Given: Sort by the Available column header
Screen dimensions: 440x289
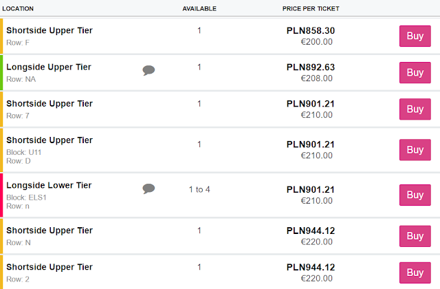Looking at the screenshot, I should 199,8.
